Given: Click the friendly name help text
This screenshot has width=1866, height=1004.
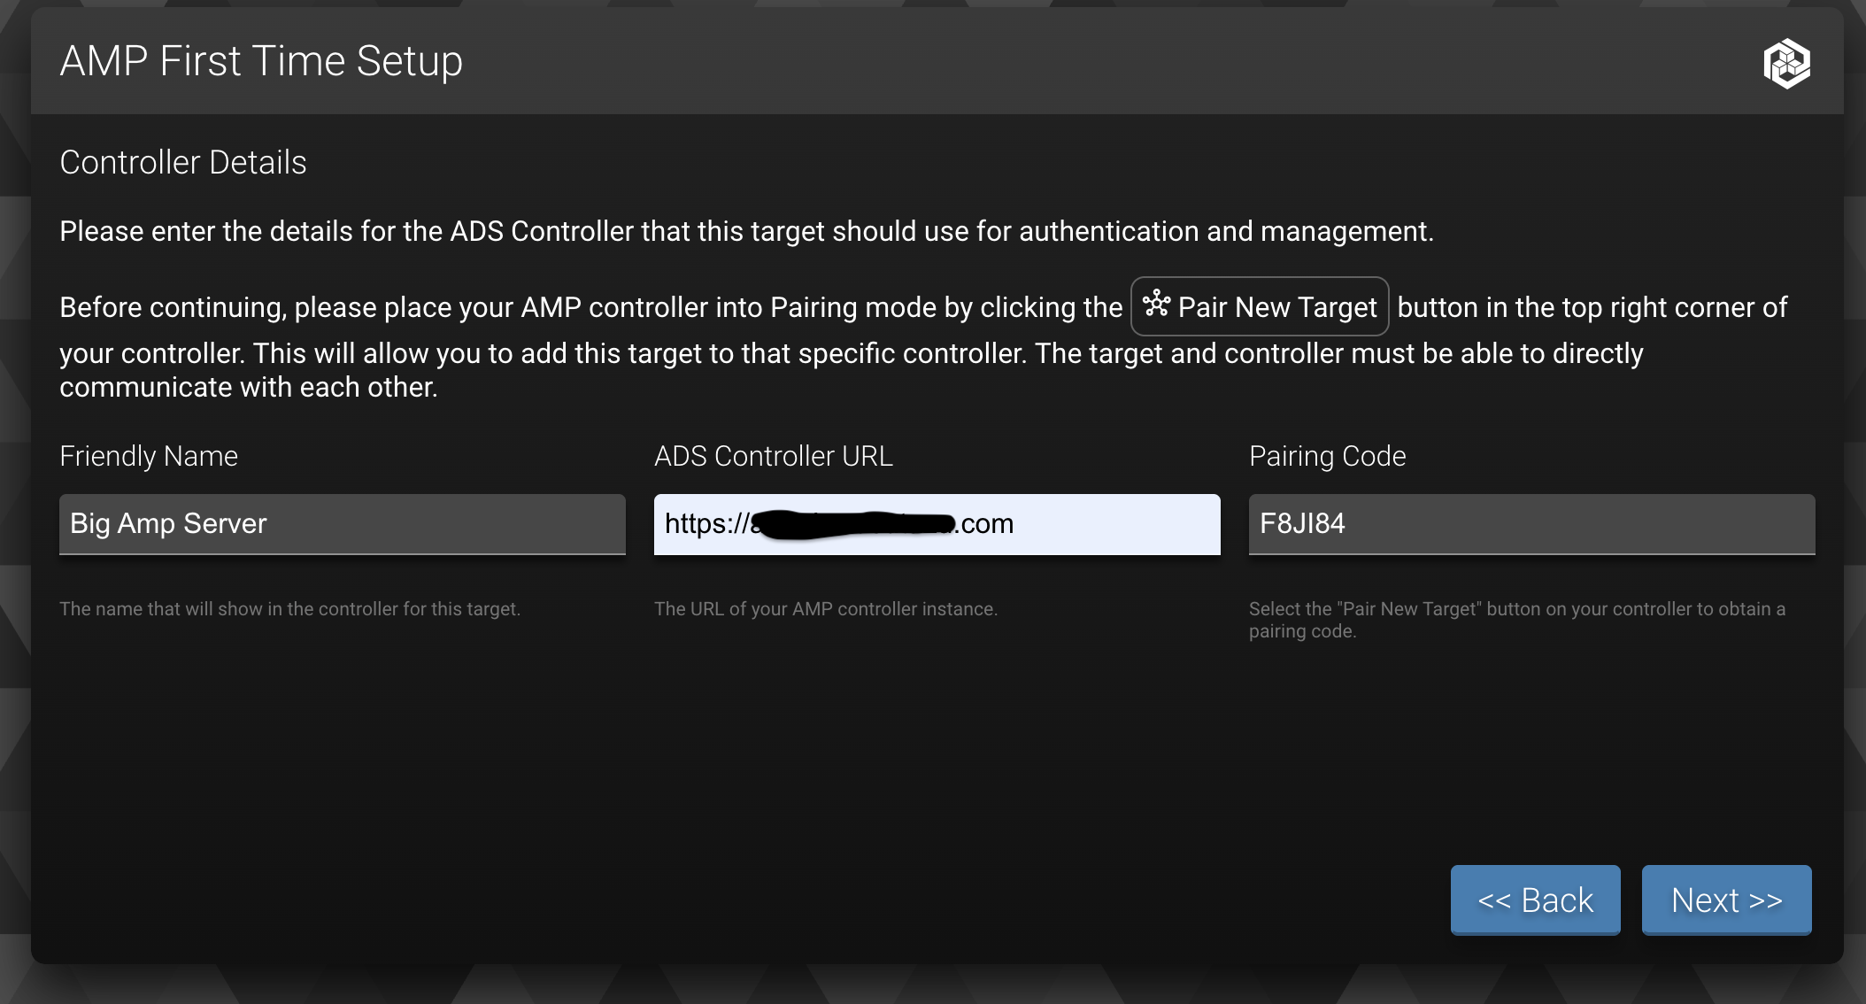Looking at the screenshot, I should point(289,609).
